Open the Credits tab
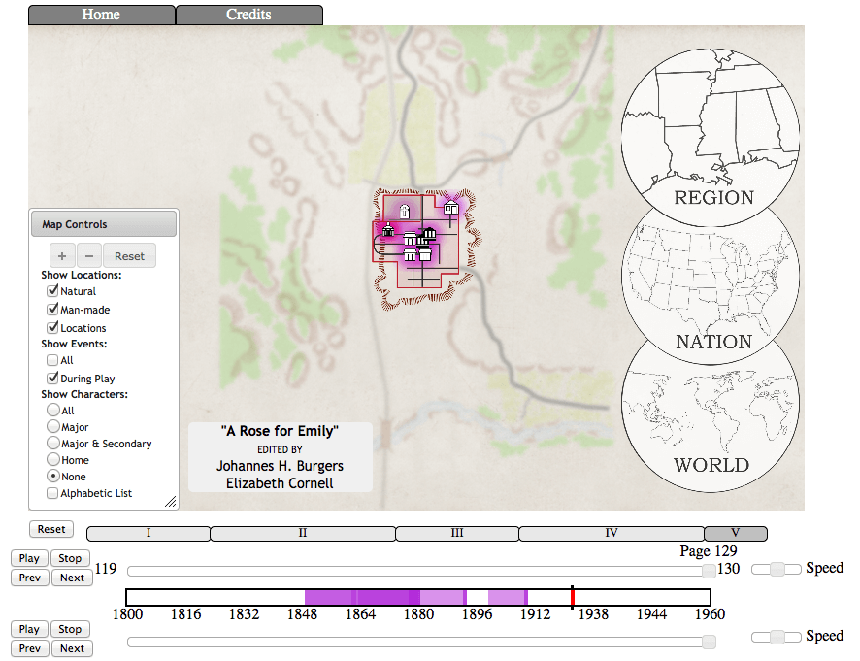 (248, 15)
